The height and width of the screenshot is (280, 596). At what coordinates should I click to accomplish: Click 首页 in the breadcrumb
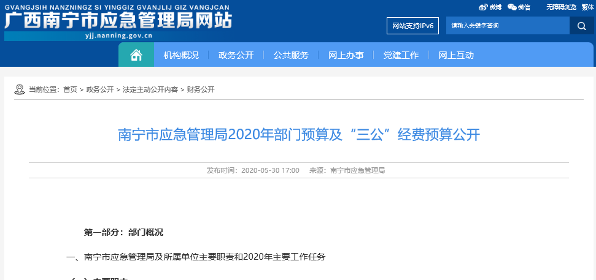click(70, 89)
